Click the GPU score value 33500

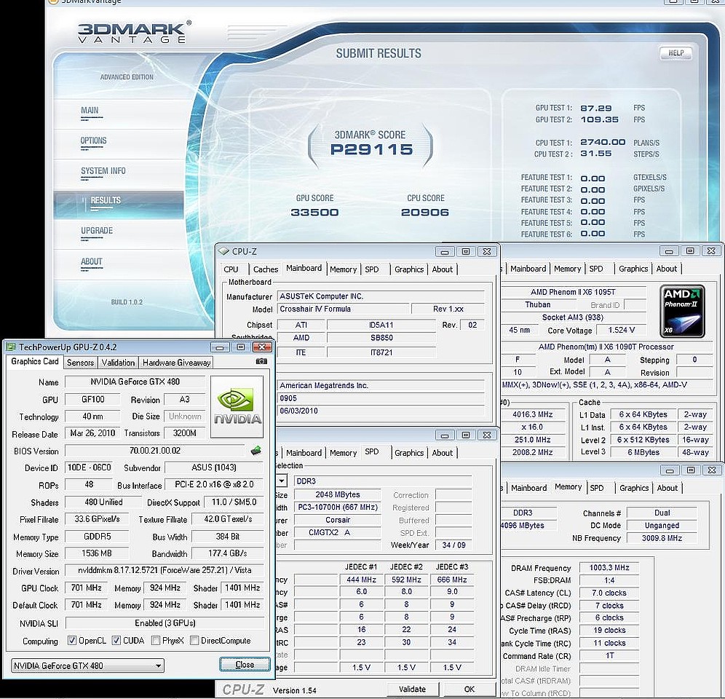coord(314,213)
